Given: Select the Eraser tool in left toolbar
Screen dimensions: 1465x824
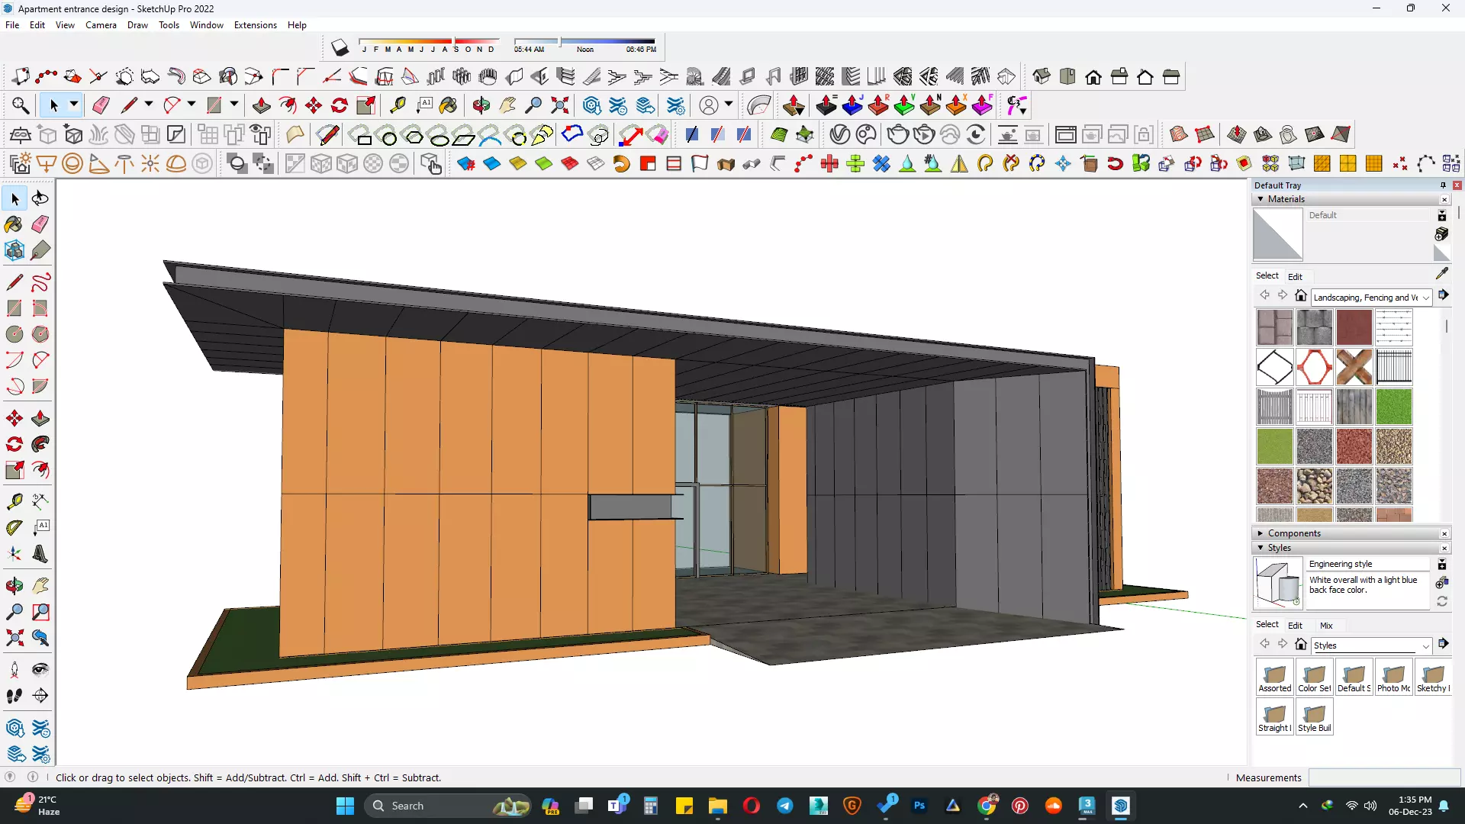Looking at the screenshot, I should click(40, 224).
